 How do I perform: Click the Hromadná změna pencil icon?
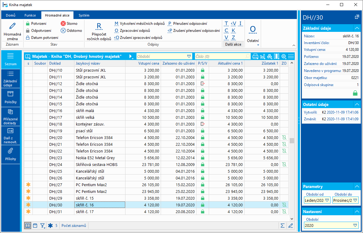[x=12, y=26]
